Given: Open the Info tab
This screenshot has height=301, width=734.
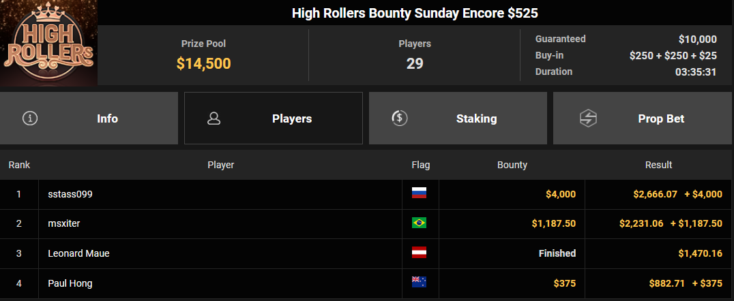Looking at the screenshot, I should pos(89,118).
